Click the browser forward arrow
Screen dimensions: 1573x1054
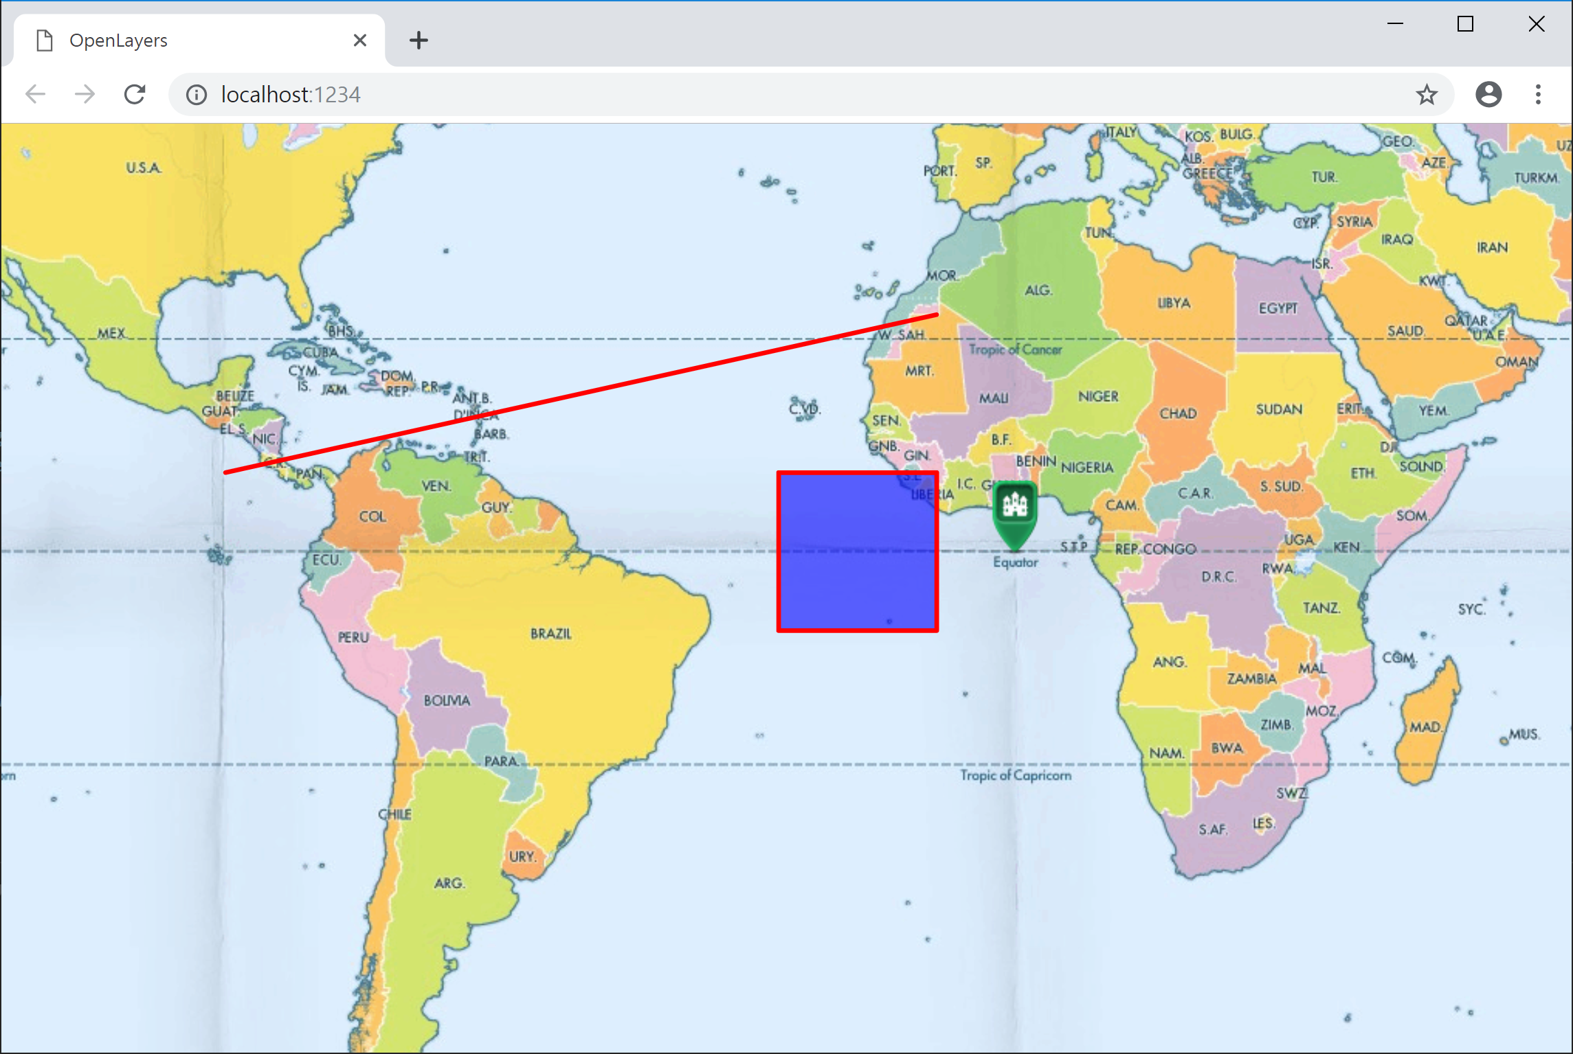[x=85, y=94]
